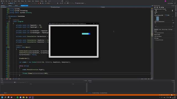Open the Watch 1 tab

6,93
